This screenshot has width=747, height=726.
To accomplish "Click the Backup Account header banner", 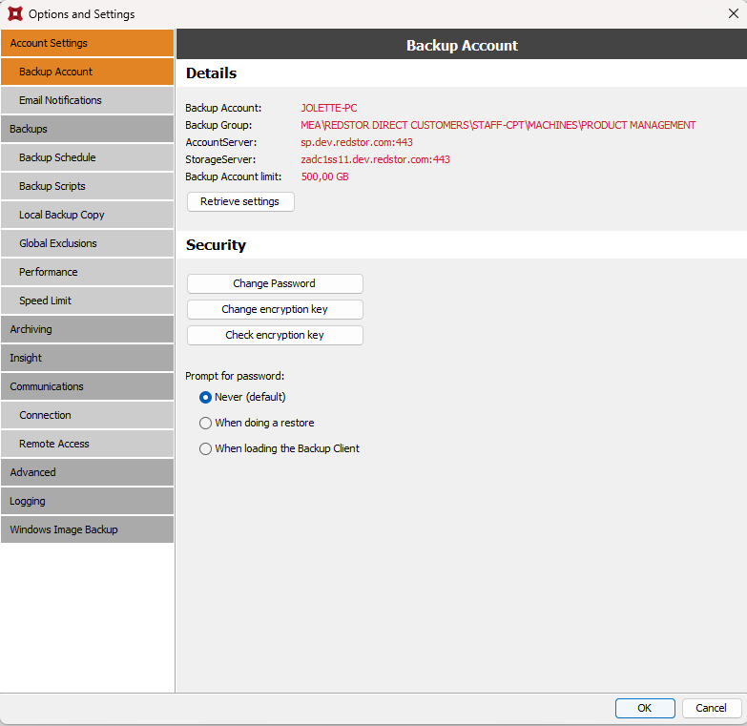I will tap(462, 45).
